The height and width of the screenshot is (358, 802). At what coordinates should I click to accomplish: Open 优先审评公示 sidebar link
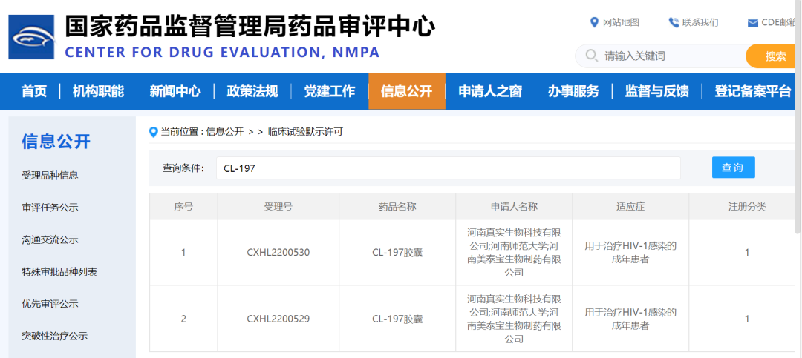pos(50,304)
